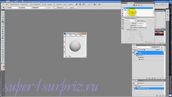
Task: Select the Marquee selection tool
Action: pyautogui.click(x=3, y=15)
